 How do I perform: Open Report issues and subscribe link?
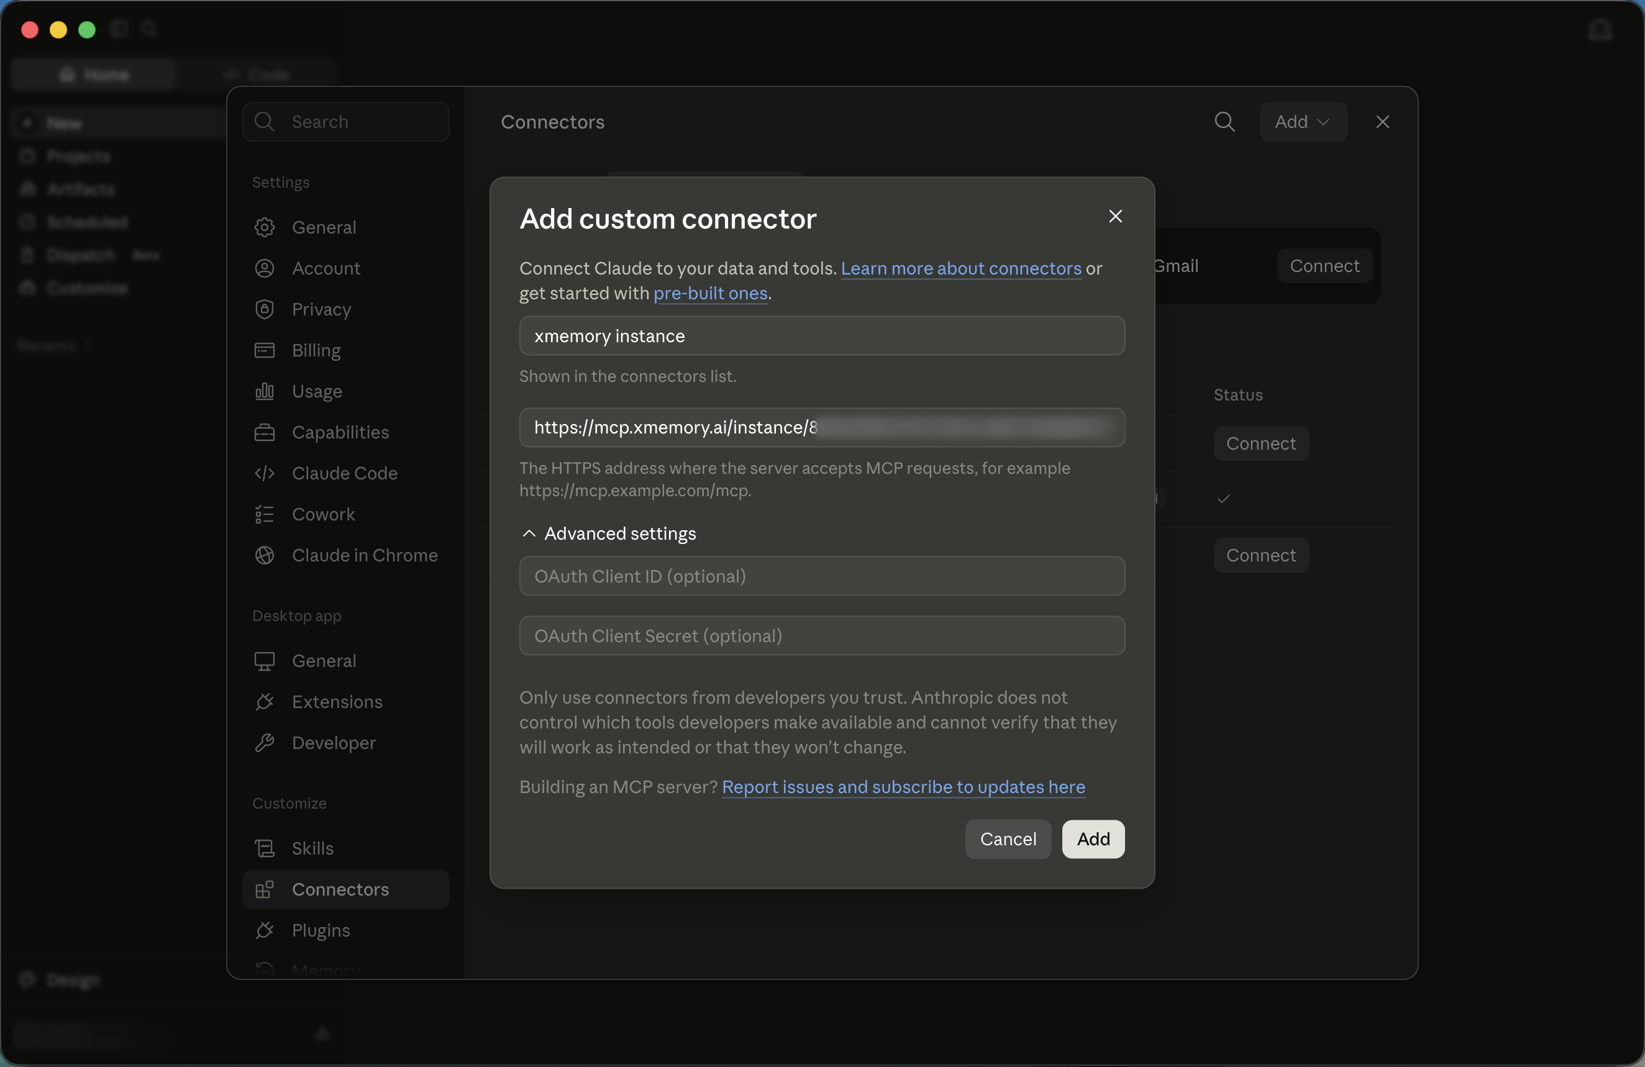[x=903, y=786]
